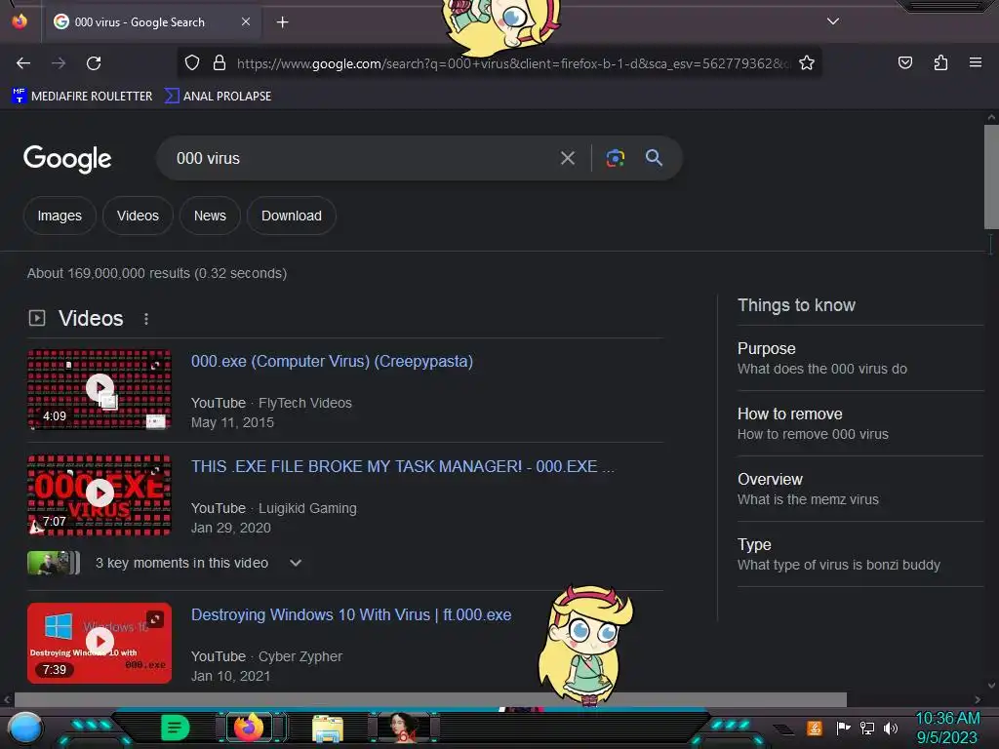List all tabs with the chevron button

pyautogui.click(x=833, y=21)
